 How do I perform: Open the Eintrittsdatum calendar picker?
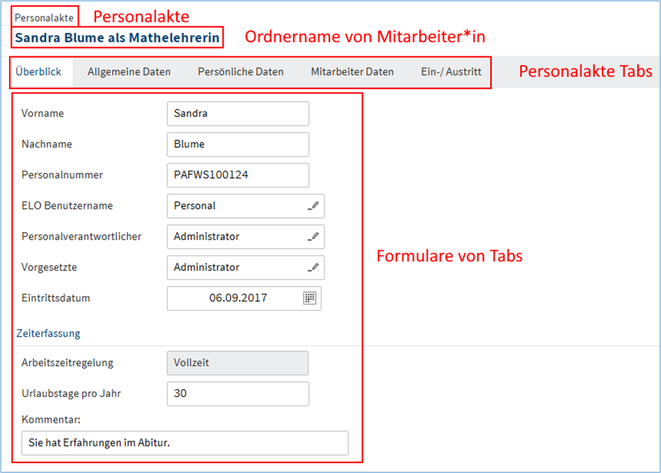tap(310, 298)
